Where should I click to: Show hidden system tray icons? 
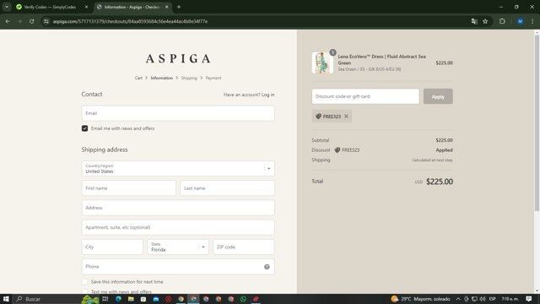[458, 299]
